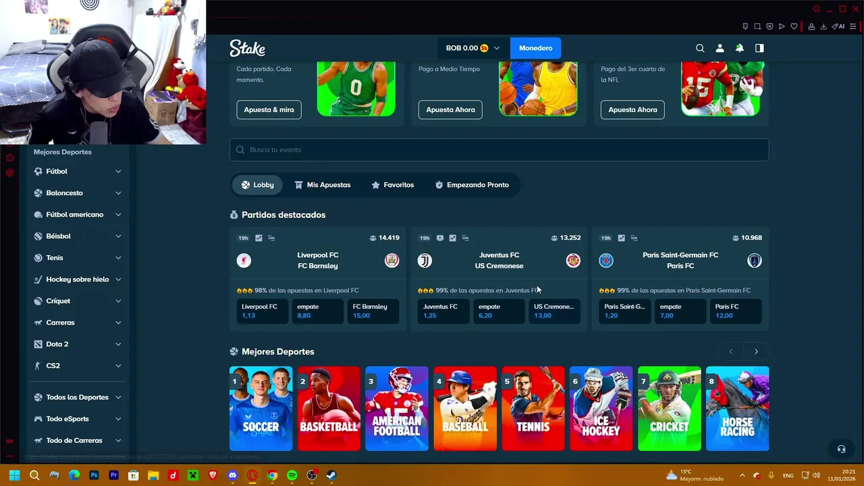Switch to the Favoritos tab
Viewport: 864px width, 486px height.
click(x=393, y=185)
